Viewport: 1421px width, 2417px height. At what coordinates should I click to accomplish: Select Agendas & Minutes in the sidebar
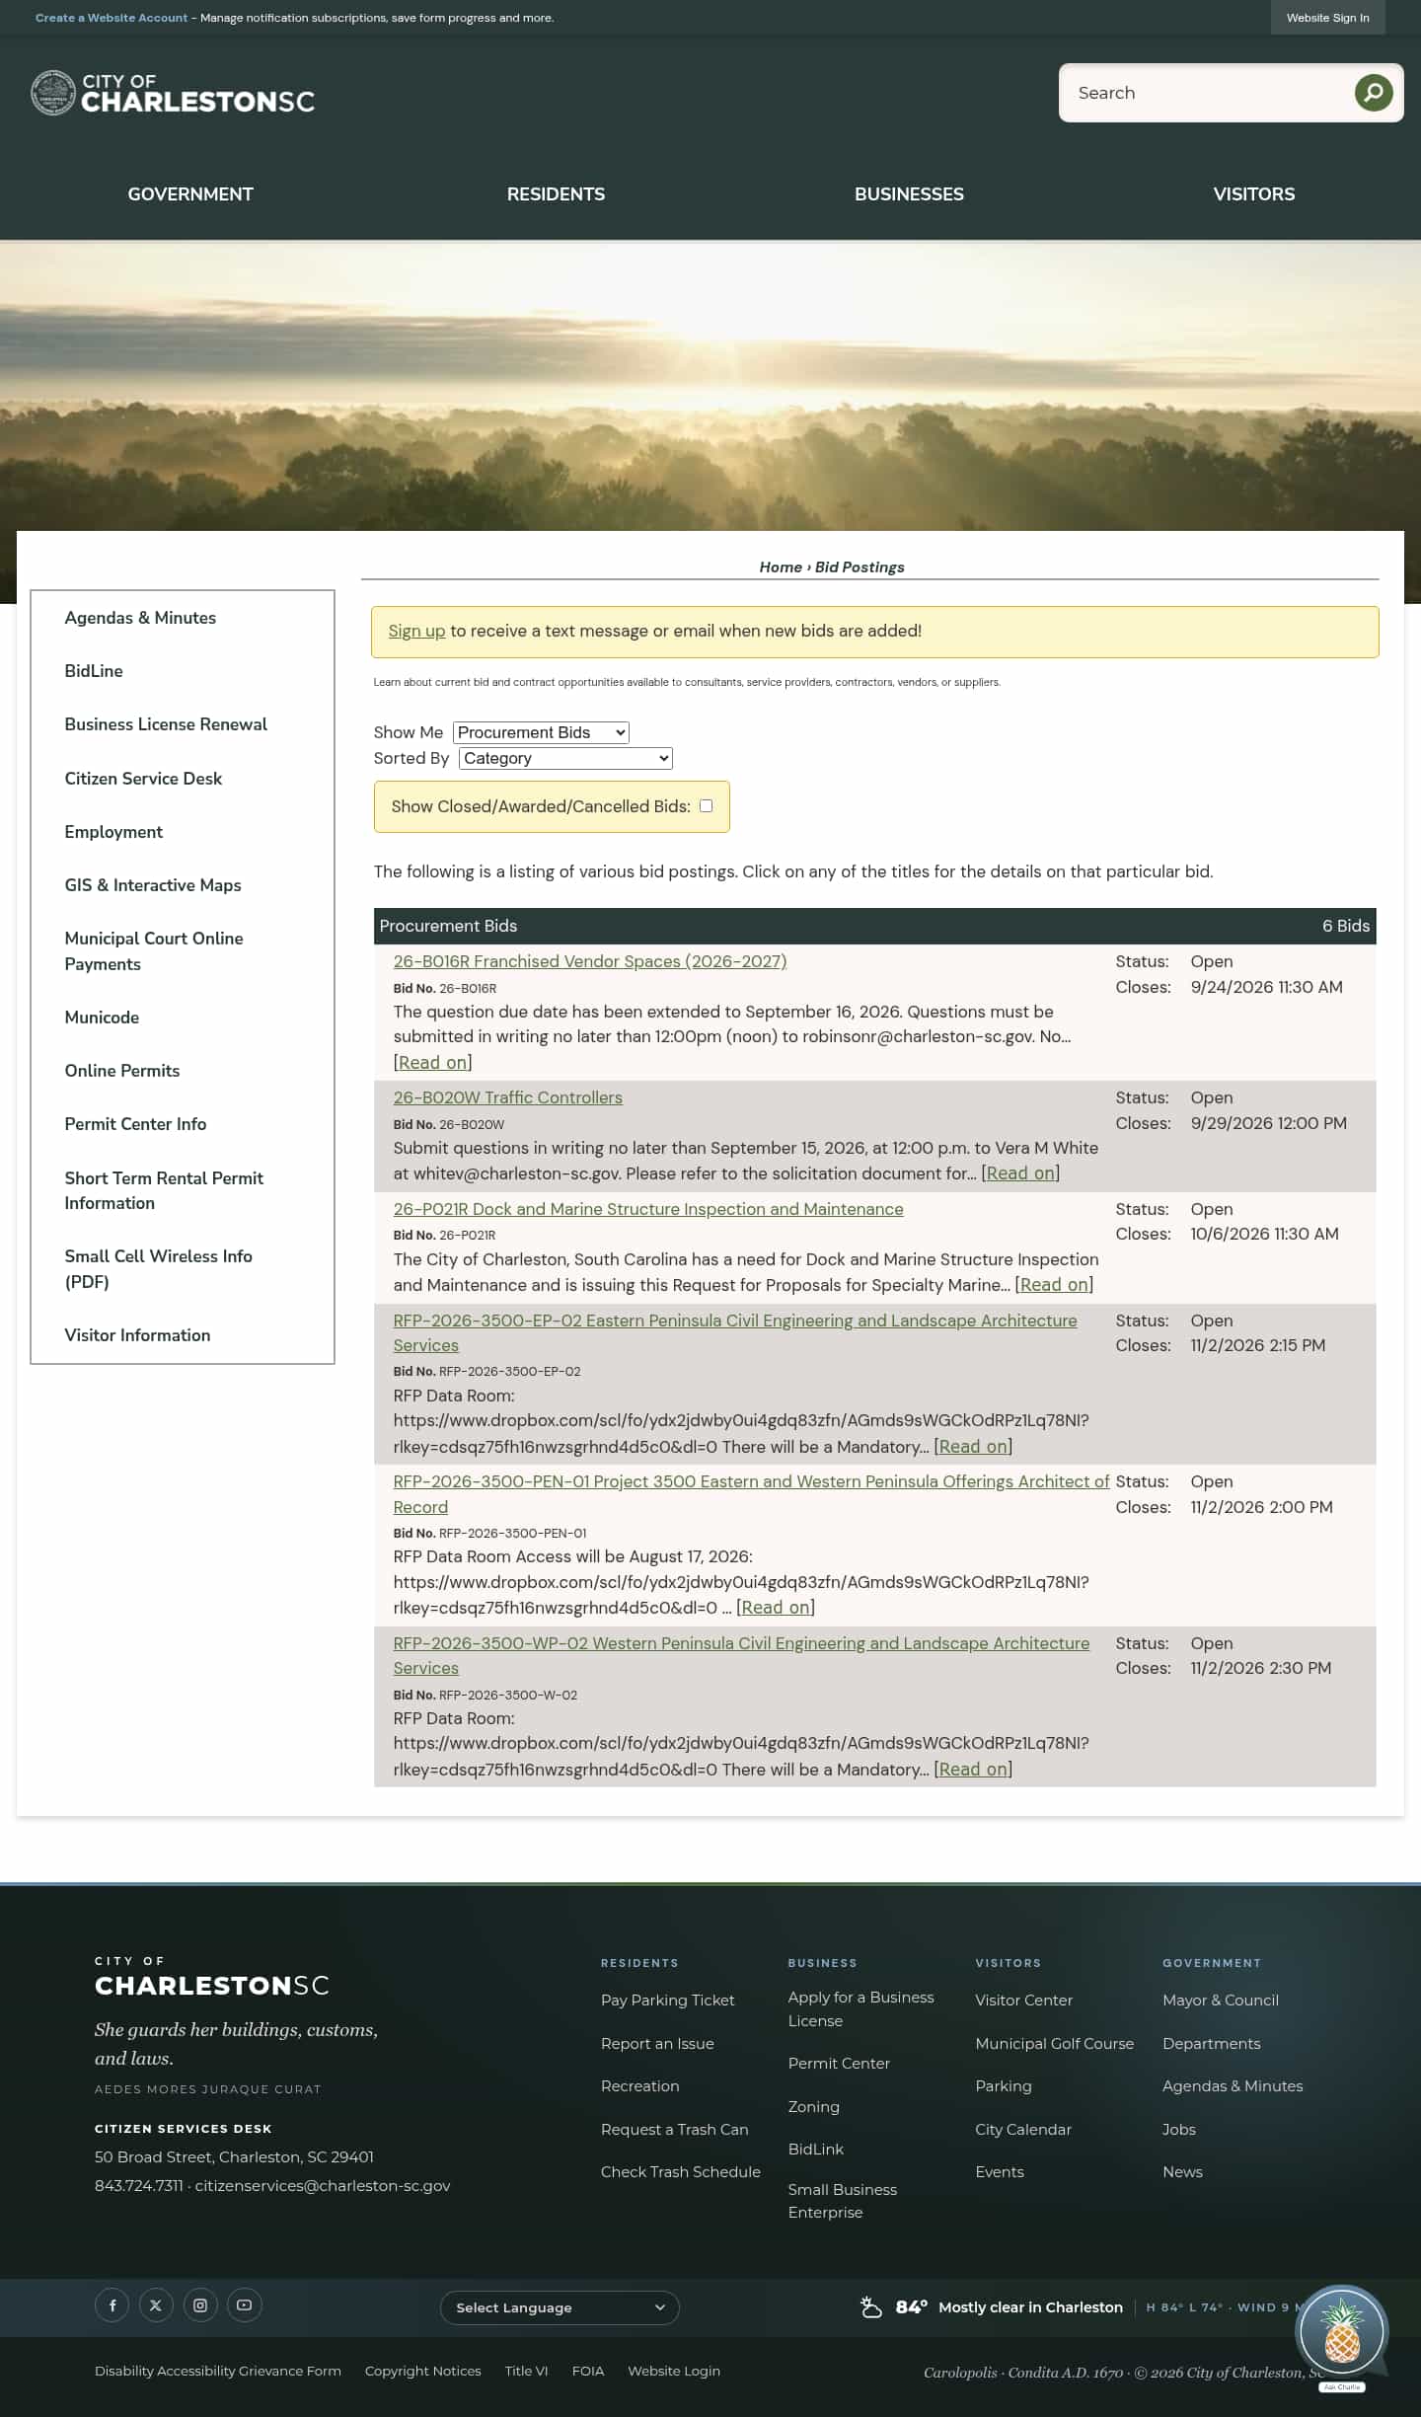[x=140, y=618]
